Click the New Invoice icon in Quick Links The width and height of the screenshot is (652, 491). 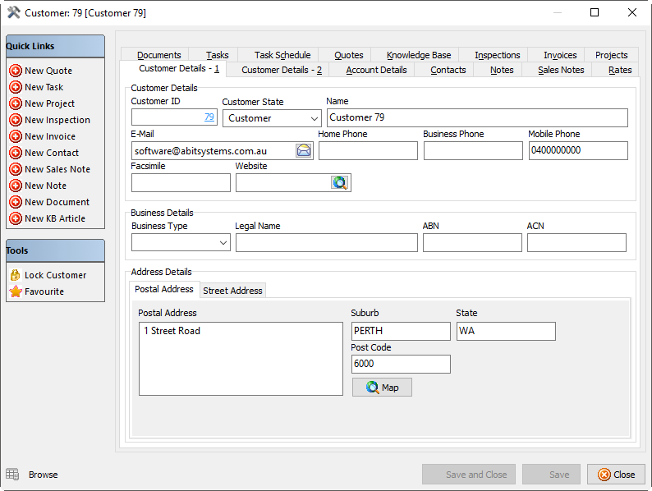[x=15, y=136]
